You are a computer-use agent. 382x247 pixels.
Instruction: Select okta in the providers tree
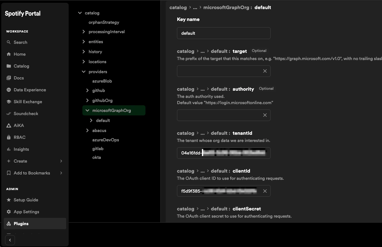(96, 157)
